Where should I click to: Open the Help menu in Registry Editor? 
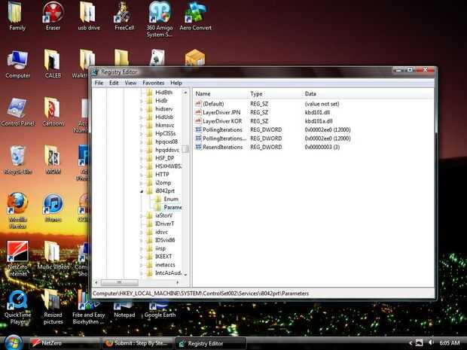tap(176, 83)
